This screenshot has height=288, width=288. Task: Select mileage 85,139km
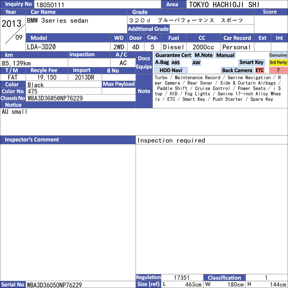(16, 63)
